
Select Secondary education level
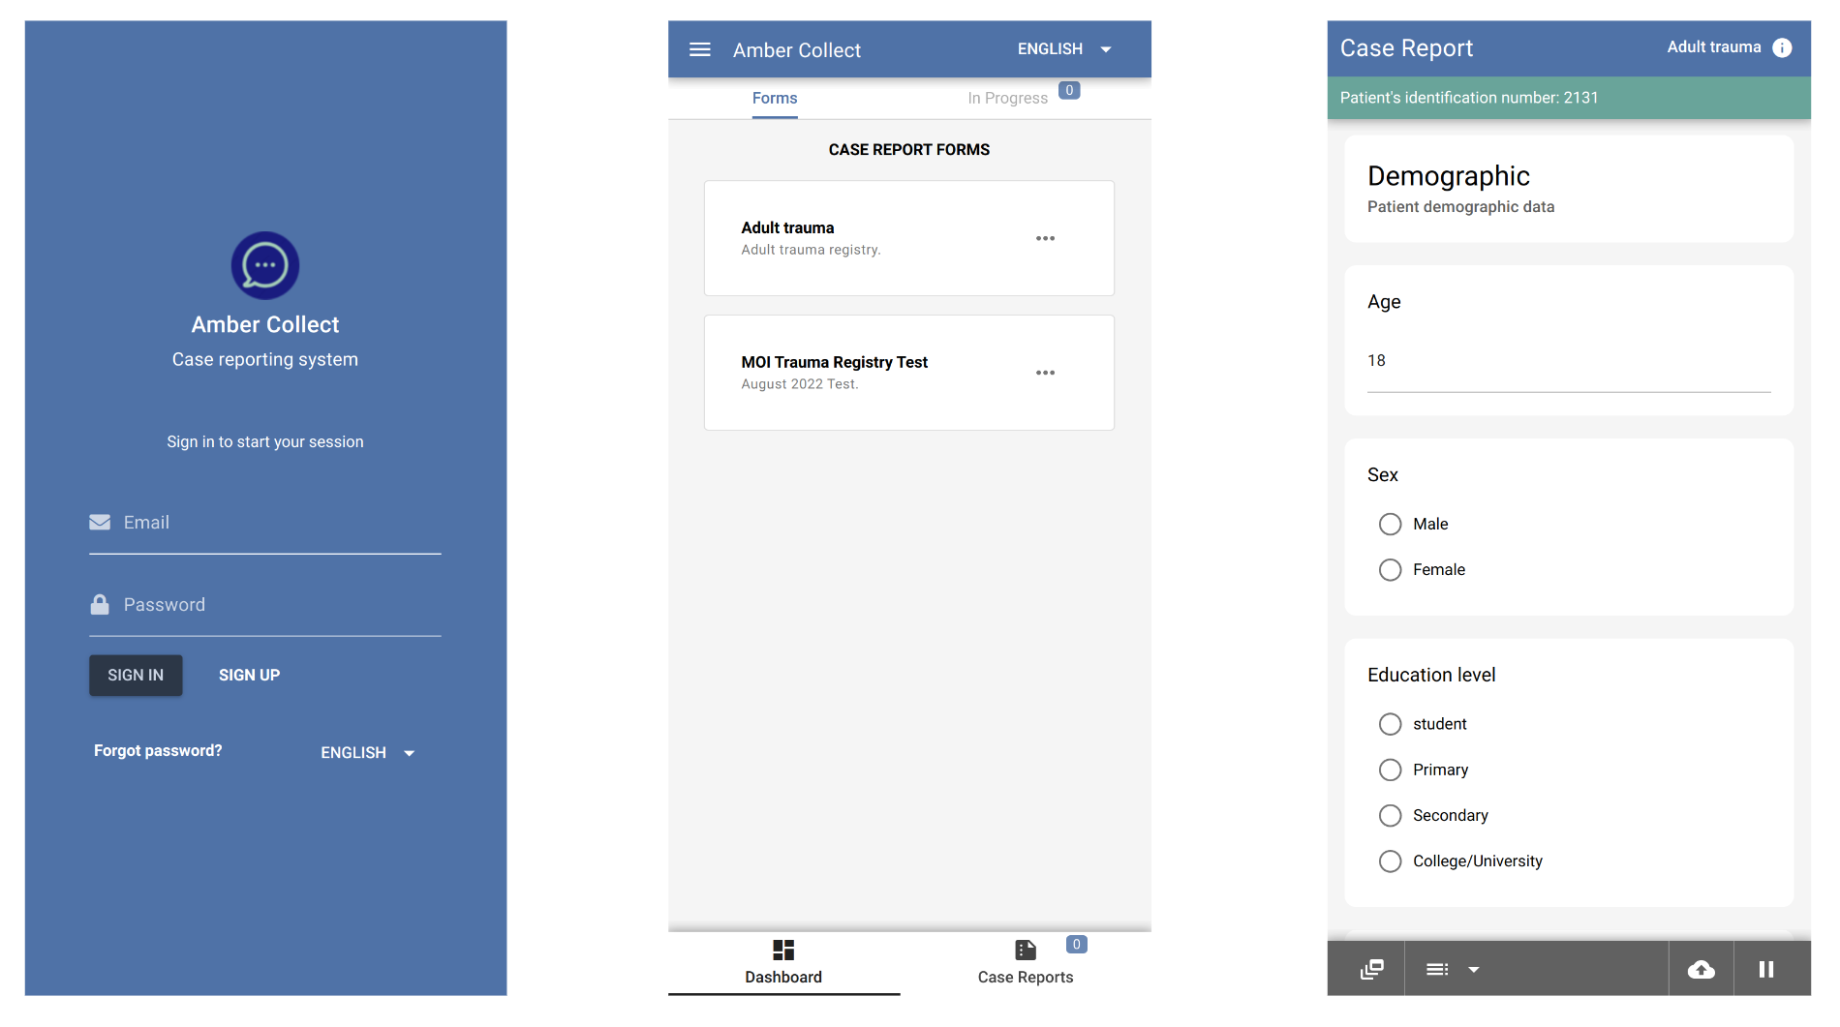pyautogui.click(x=1391, y=815)
